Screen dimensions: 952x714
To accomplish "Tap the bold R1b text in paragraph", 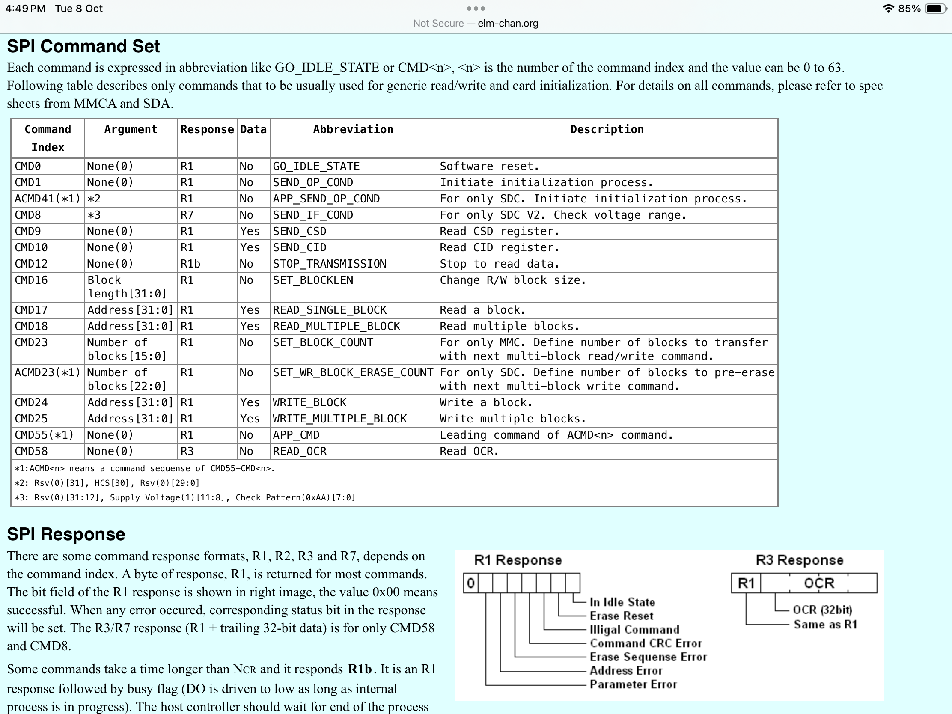I will (360, 669).
